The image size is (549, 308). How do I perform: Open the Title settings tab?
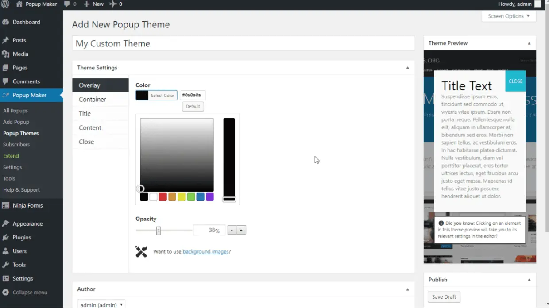85,113
